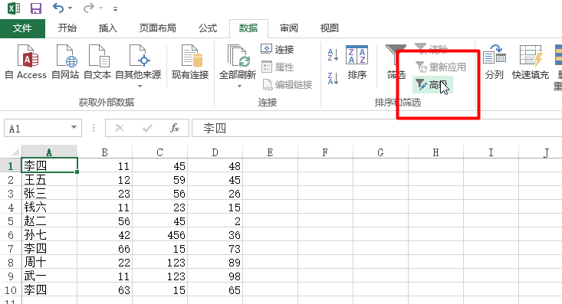Viewport: 562px width, 304px height.
Task: Click the formula bar containing 李四
Action: [x=376, y=128]
